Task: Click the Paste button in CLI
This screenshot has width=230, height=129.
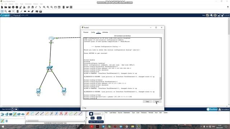Action: [x=157, y=101]
